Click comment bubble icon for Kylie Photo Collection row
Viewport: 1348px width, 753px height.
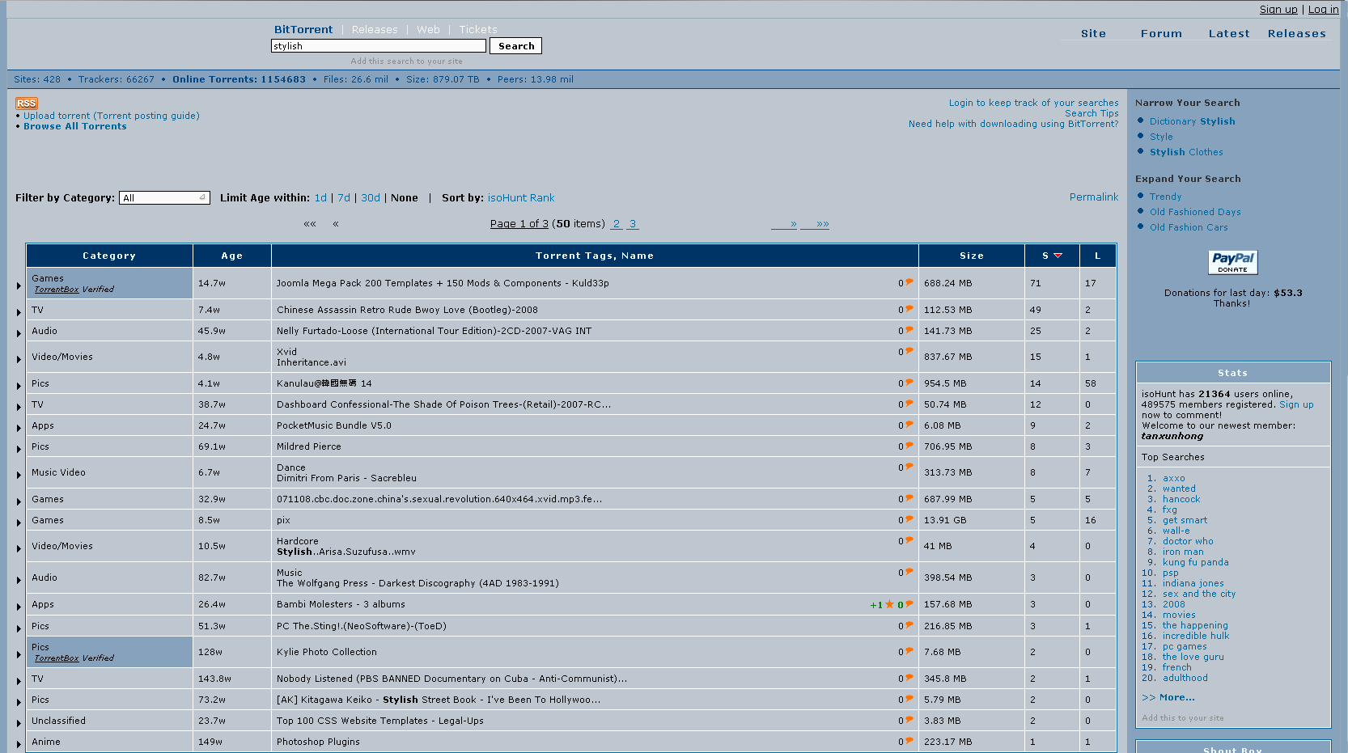pos(909,651)
